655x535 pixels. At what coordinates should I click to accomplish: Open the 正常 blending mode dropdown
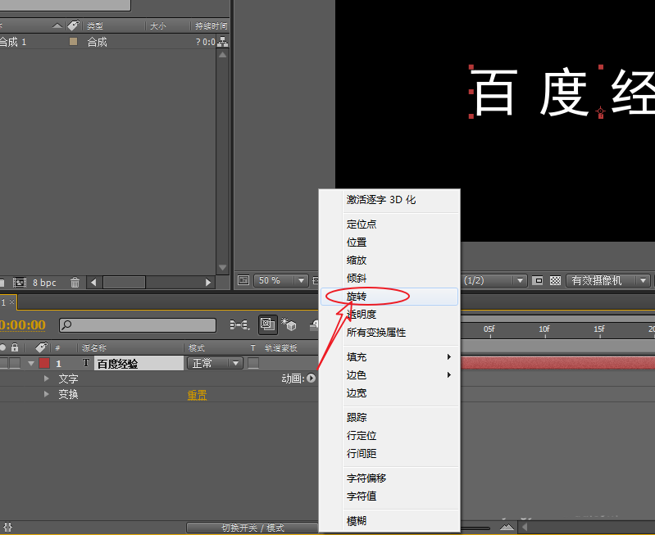(215, 363)
